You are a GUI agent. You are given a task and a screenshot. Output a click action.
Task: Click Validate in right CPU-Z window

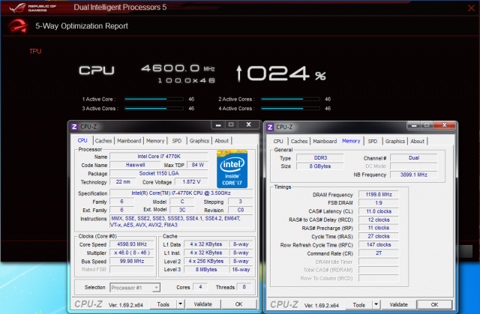(x=398, y=305)
